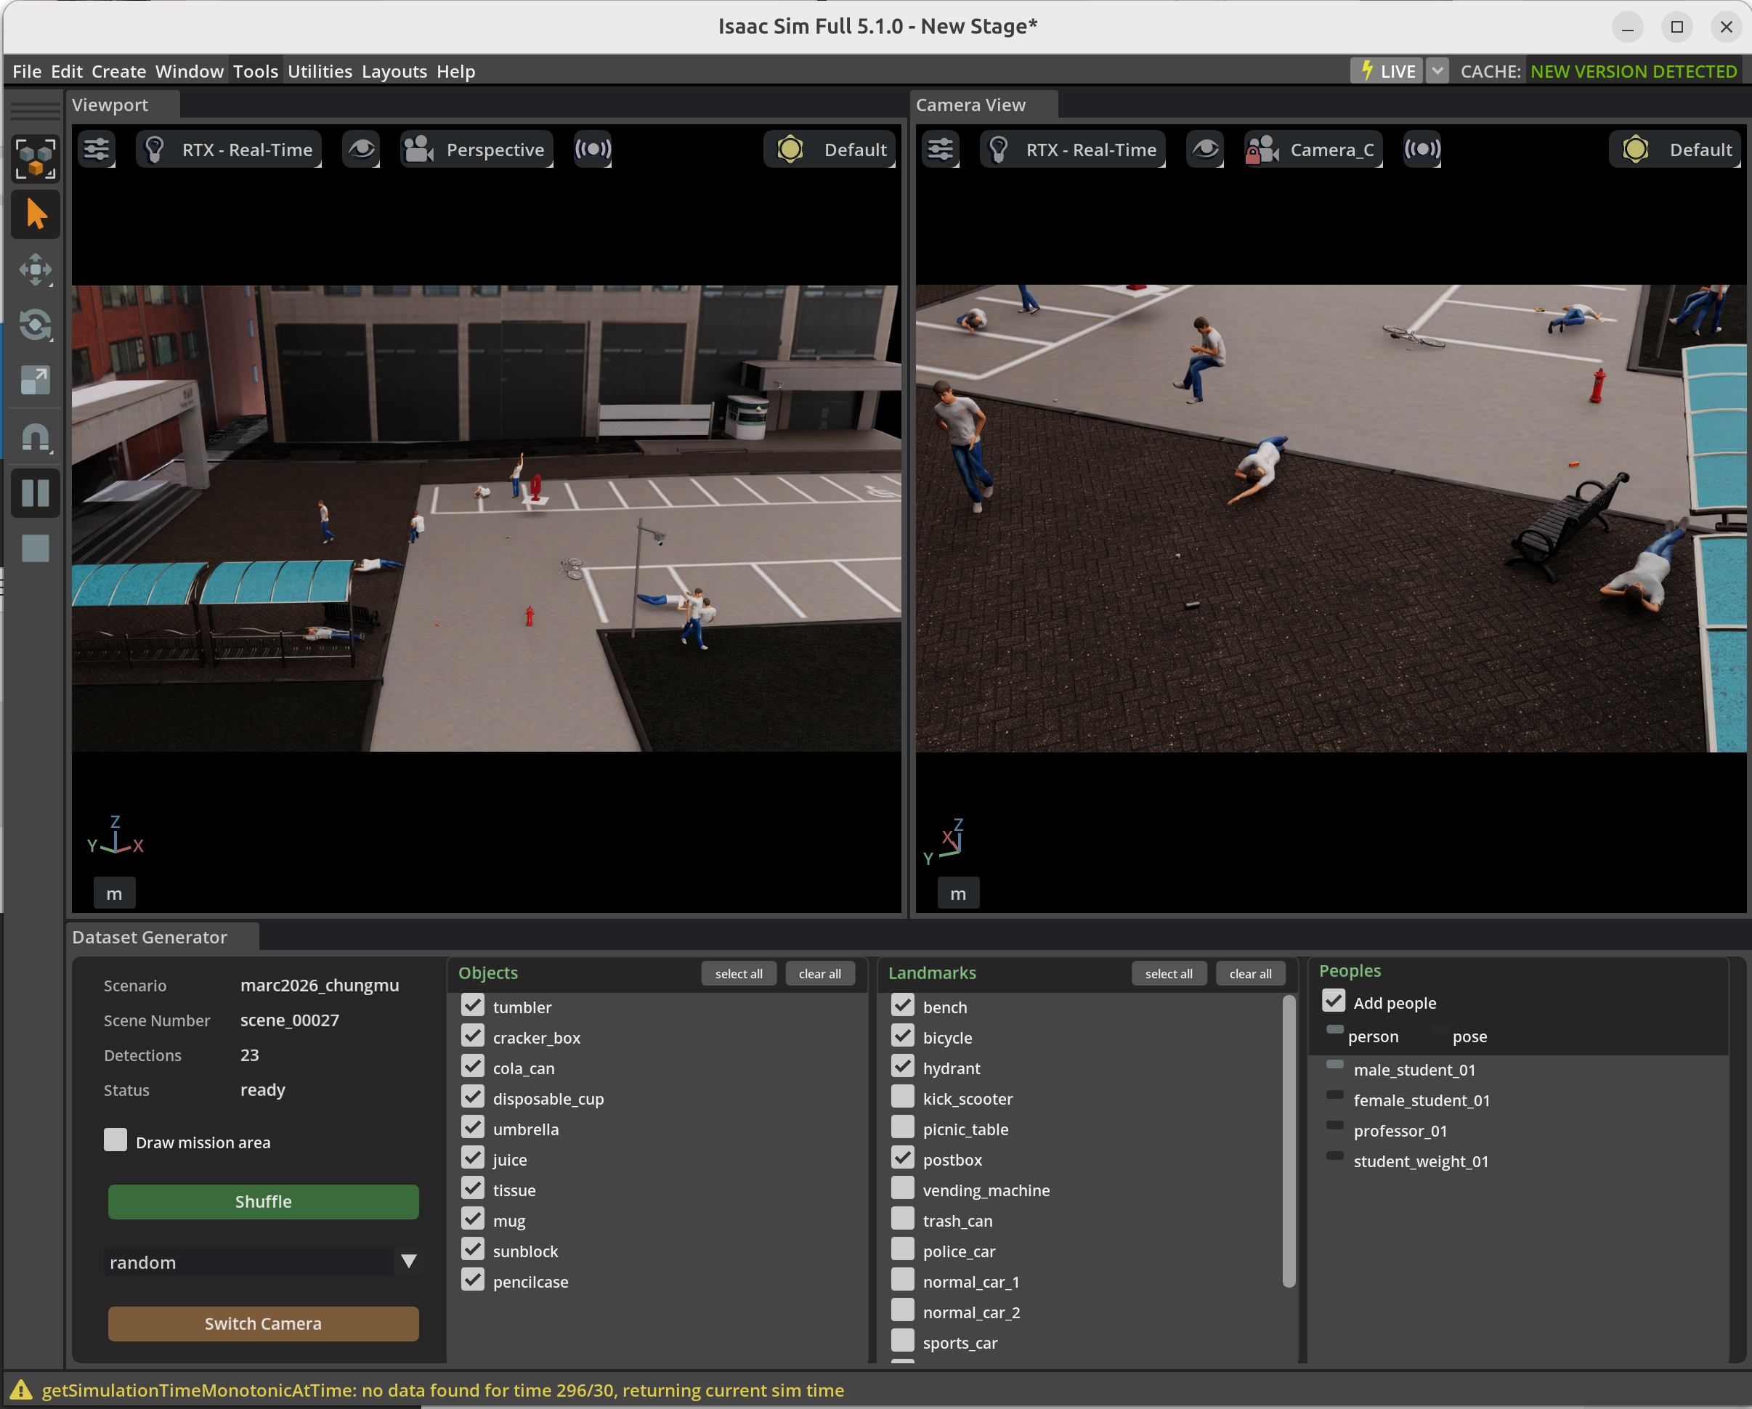
Task: Activate the Move tool in left toolbar
Action: [x=36, y=269]
